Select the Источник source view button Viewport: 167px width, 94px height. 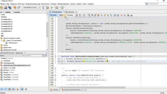click(x=53, y=15)
